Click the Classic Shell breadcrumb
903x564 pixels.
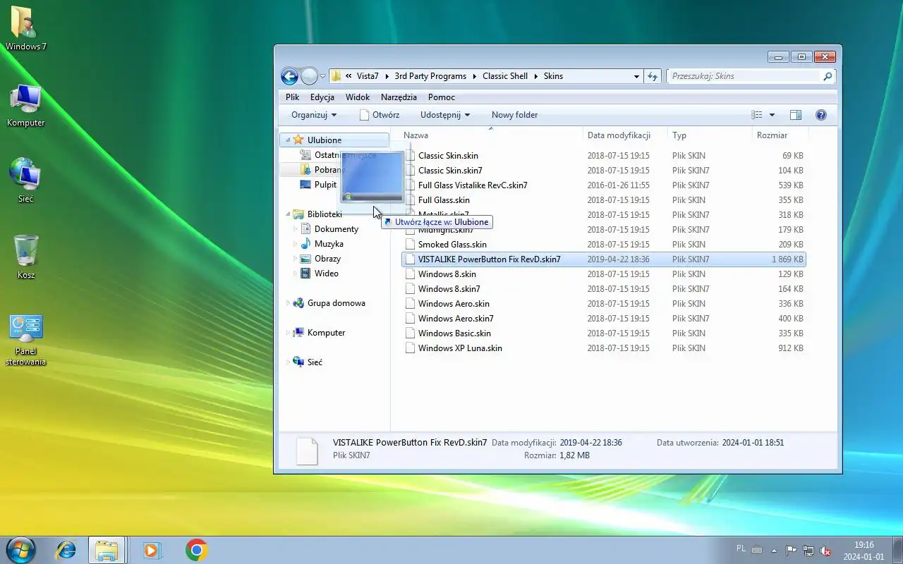coord(505,76)
